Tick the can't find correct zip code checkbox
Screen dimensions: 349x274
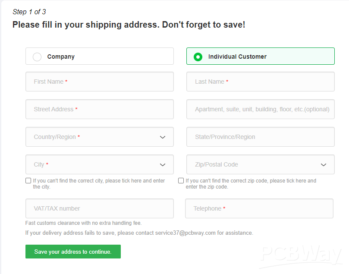181,181
